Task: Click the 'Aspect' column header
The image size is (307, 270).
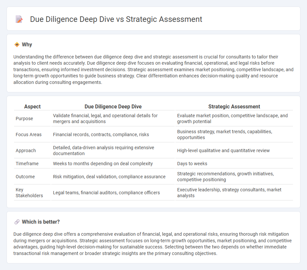Action: point(32,106)
